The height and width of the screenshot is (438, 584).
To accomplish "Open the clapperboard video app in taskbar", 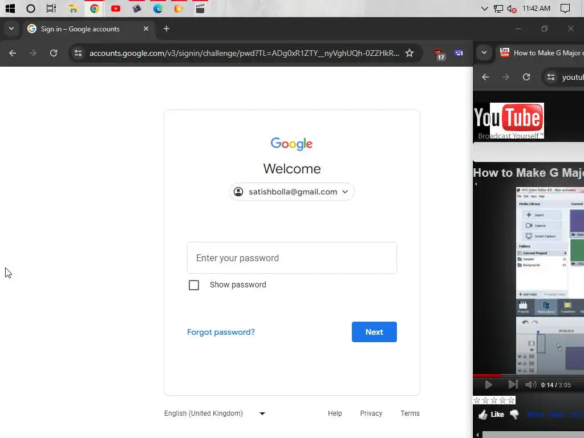I will (x=200, y=8).
